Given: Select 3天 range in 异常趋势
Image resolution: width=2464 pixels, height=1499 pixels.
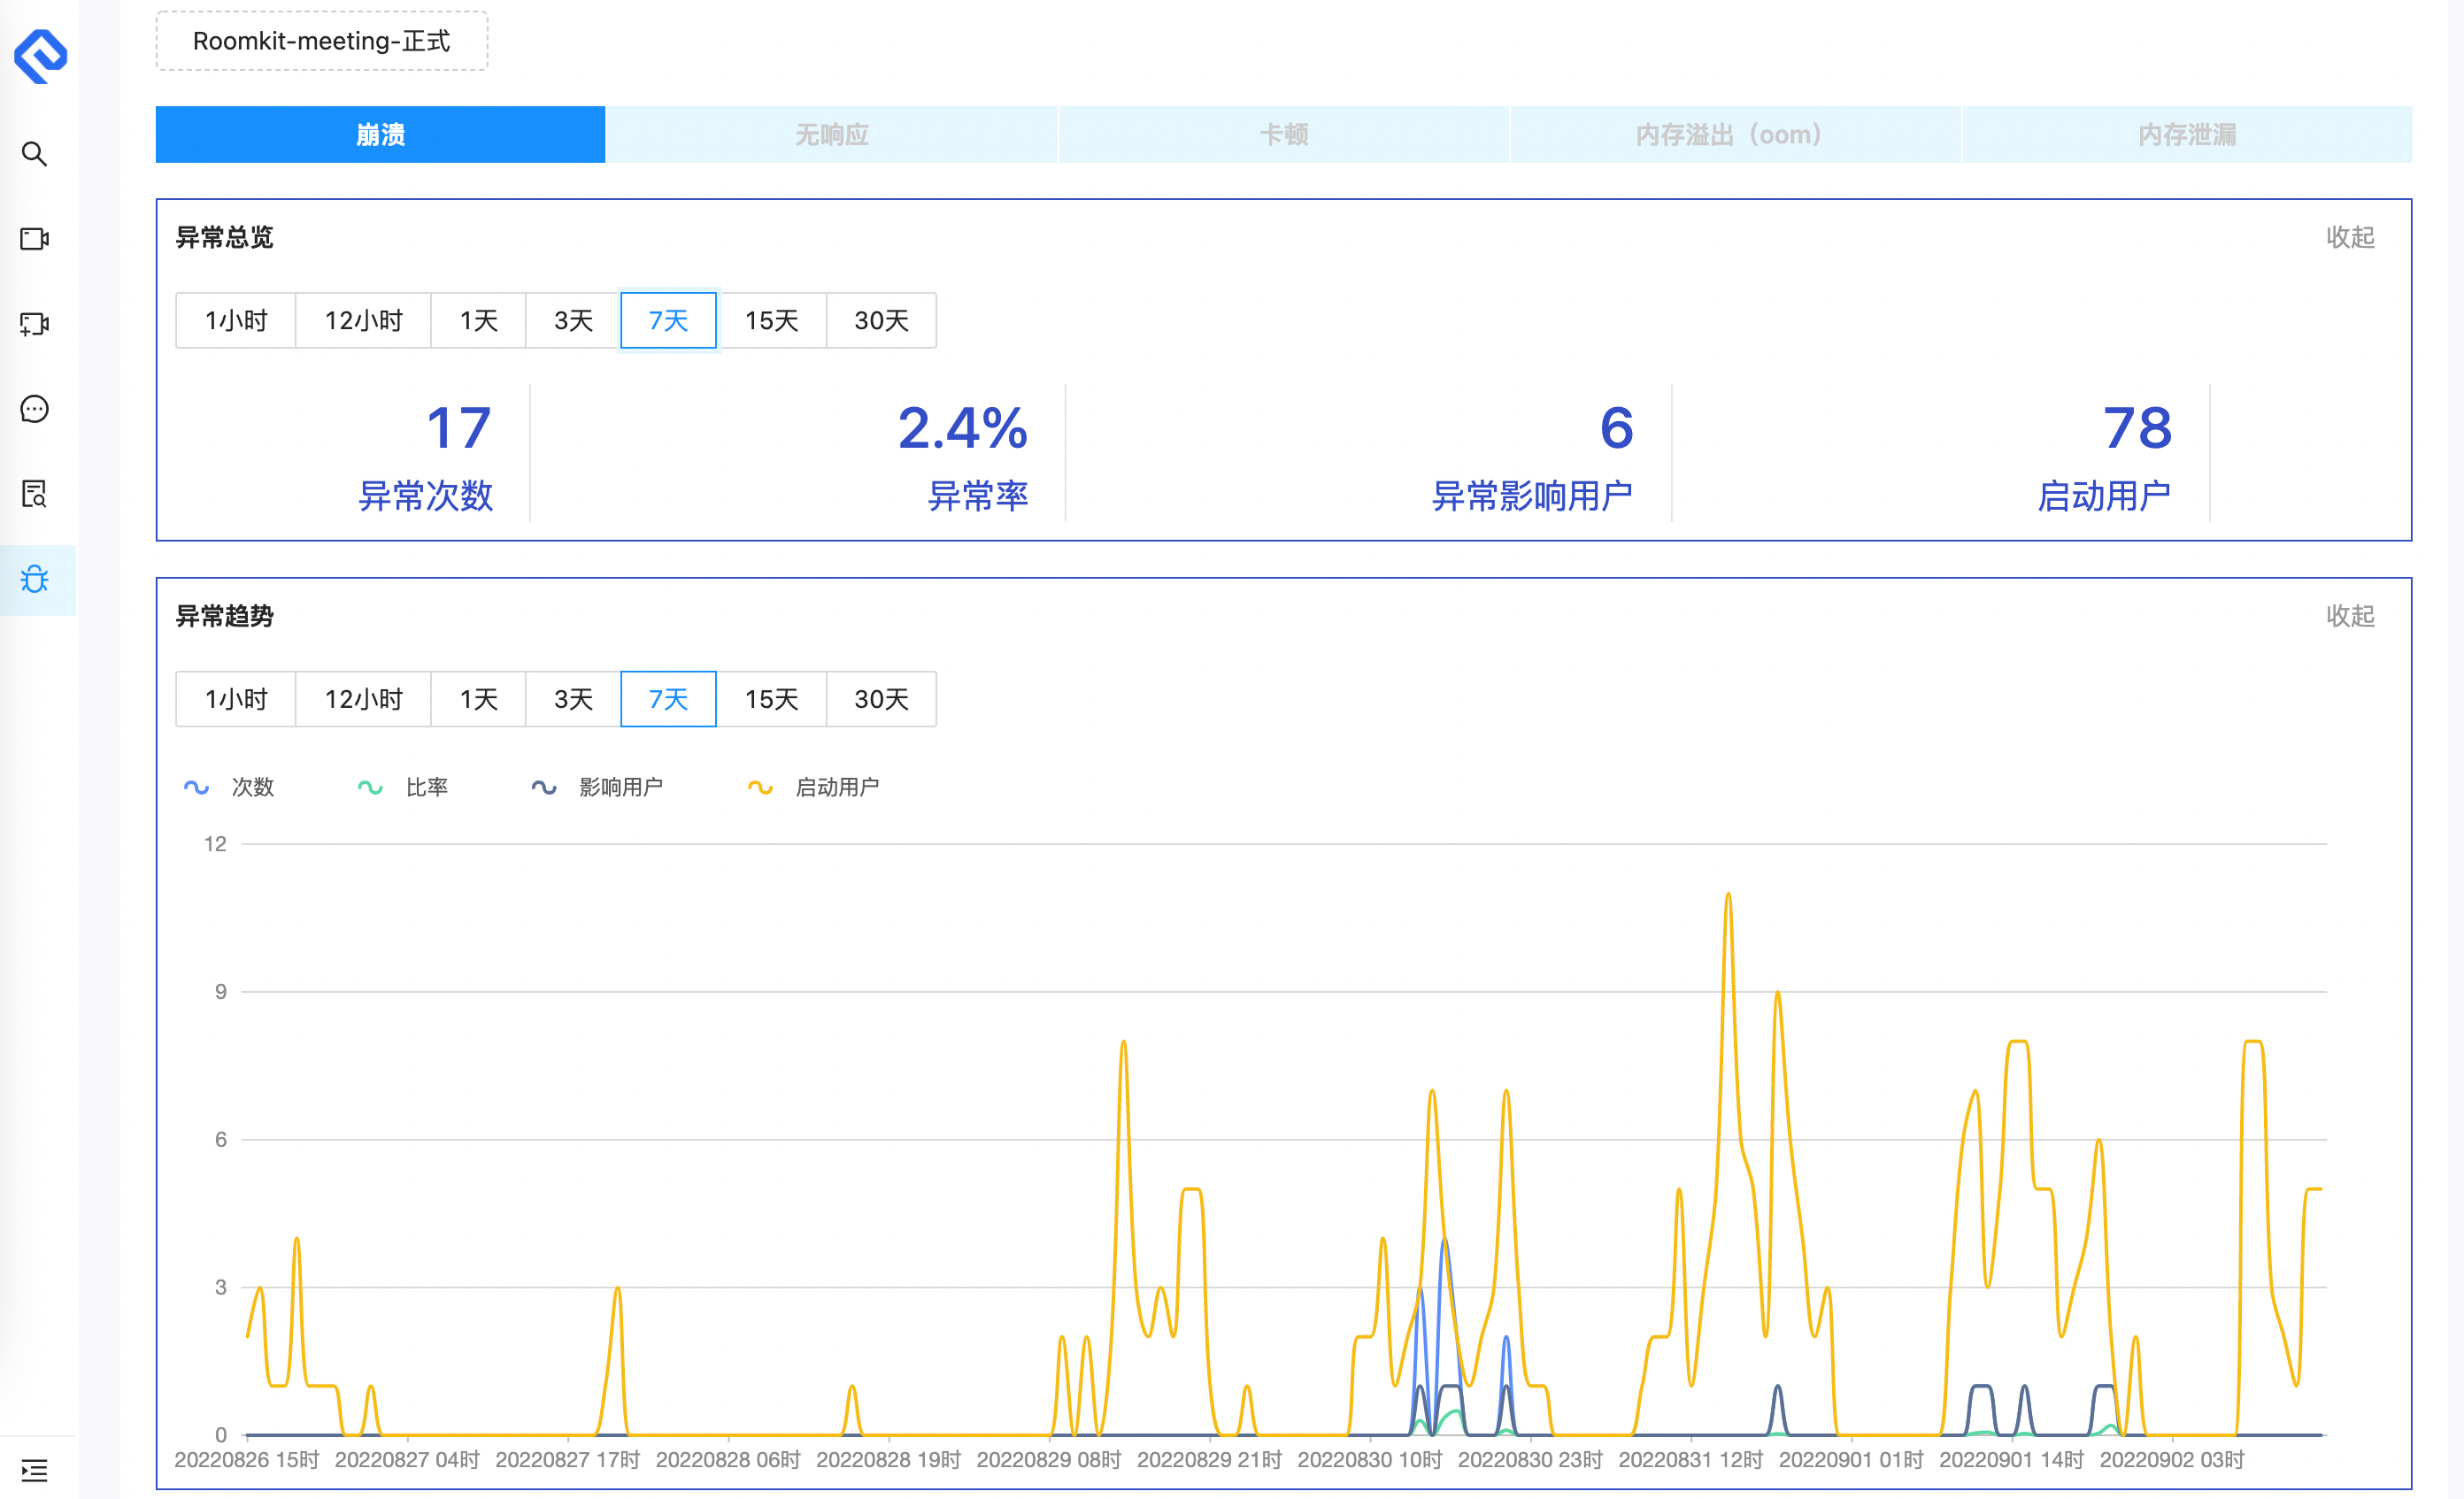Looking at the screenshot, I should point(574,699).
